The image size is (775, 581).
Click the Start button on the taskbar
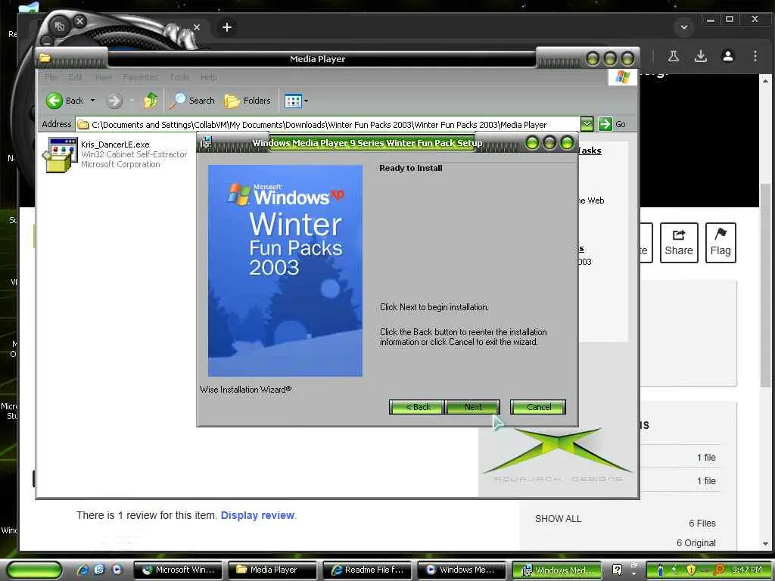34,570
